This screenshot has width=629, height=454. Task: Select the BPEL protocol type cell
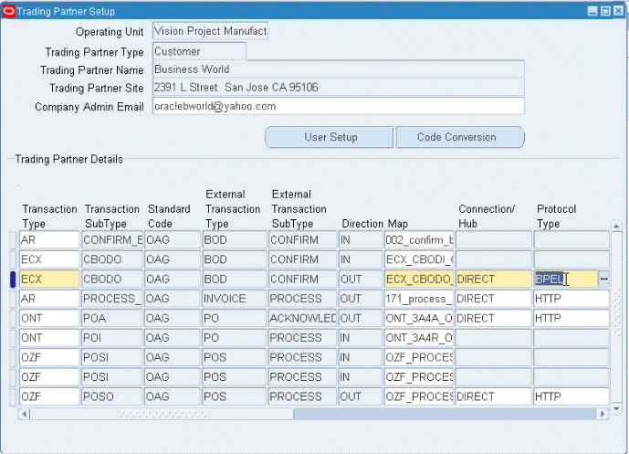click(x=566, y=279)
